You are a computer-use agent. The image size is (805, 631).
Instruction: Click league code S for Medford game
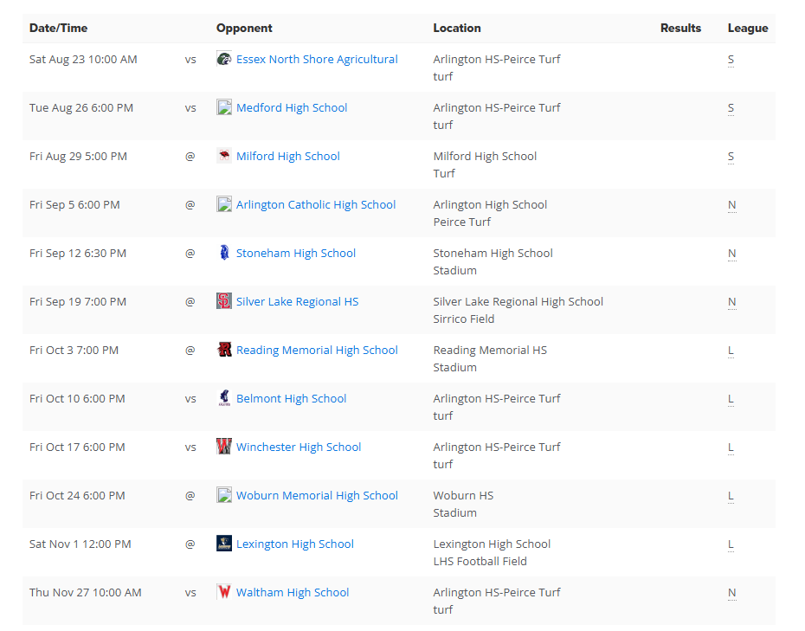click(x=731, y=108)
